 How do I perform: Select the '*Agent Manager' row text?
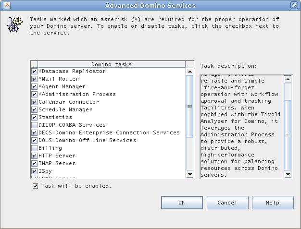click(62, 86)
